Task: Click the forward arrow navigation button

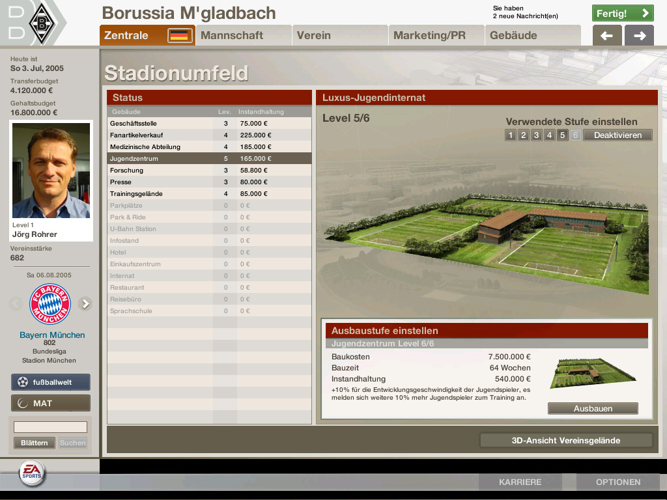Action: point(639,36)
